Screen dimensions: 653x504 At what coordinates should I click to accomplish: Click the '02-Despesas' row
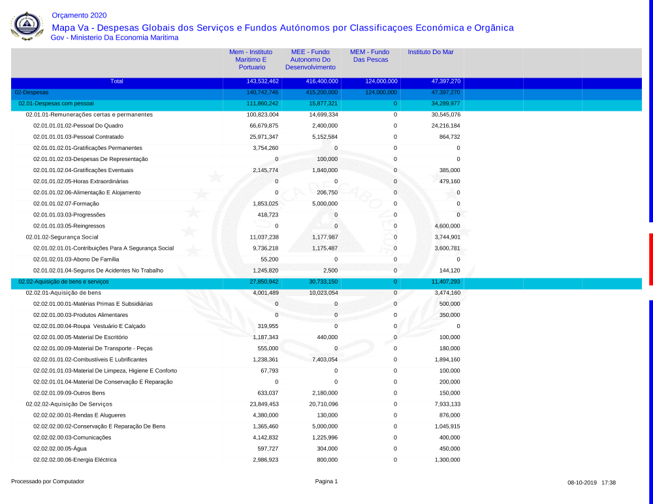click(31, 93)
